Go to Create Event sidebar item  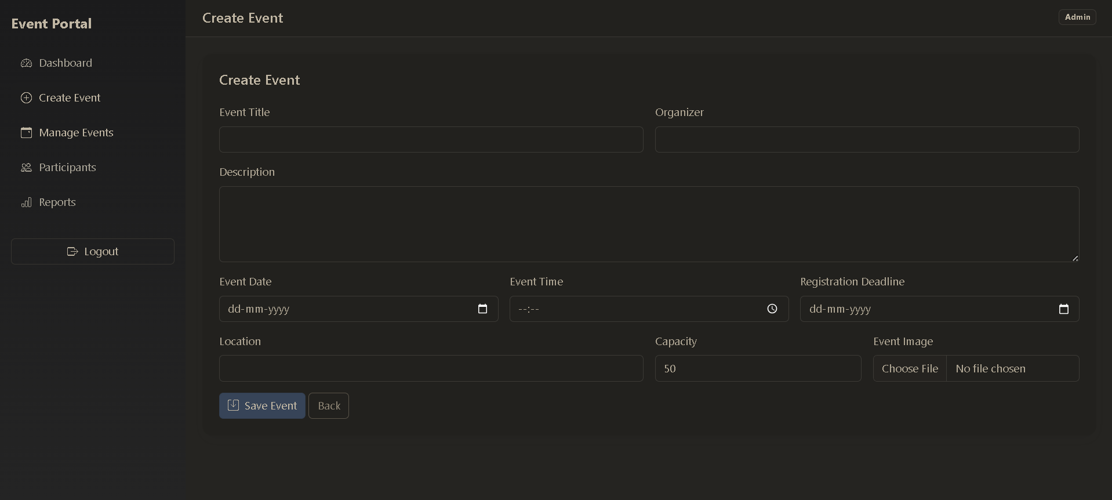[x=93, y=98]
